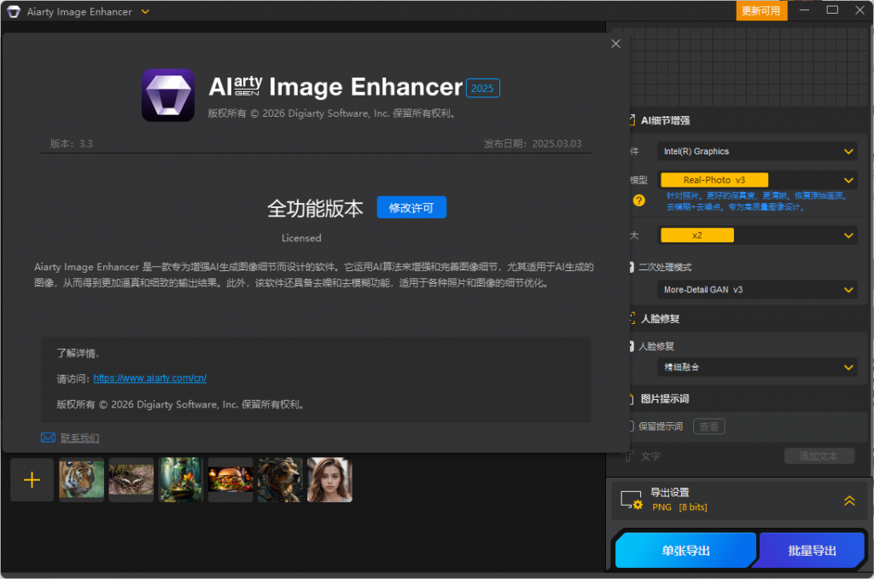The height and width of the screenshot is (579, 874).
Task: Click the 全功能版本 heading
Action: pyautogui.click(x=315, y=208)
